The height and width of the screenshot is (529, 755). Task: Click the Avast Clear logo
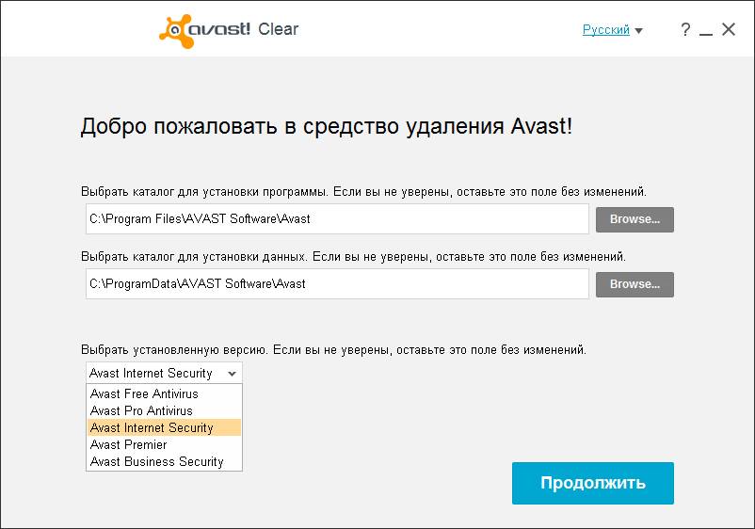point(229,30)
